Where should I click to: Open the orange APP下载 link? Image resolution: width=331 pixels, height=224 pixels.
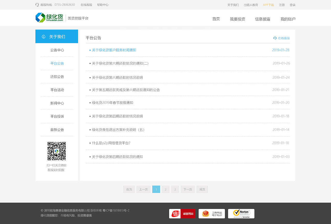(268, 5)
